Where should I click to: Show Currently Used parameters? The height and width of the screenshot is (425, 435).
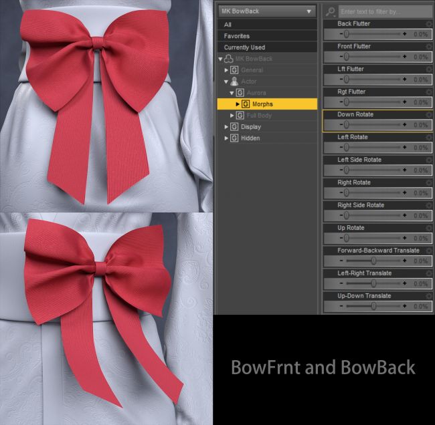245,47
